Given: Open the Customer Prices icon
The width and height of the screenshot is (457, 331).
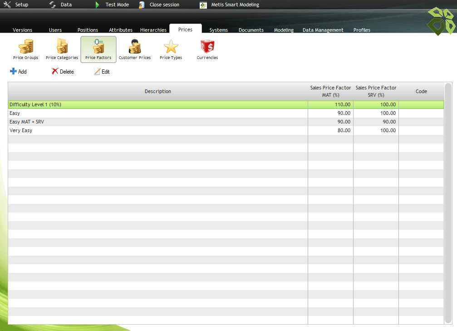Looking at the screenshot, I should (x=134, y=47).
